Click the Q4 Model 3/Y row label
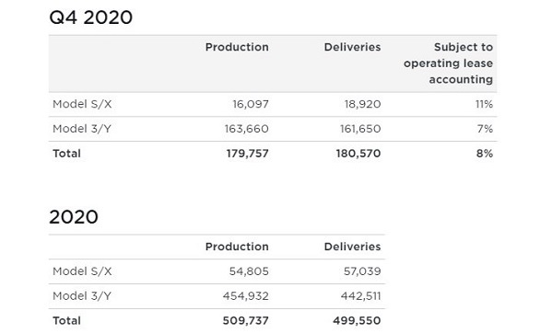Viewport: 552px width, 334px height. click(82, 129)
